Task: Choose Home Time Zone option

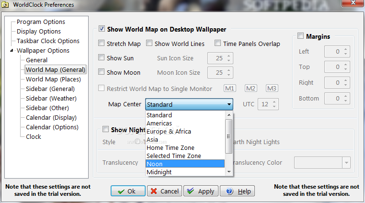Action: [x=185, y=147]
